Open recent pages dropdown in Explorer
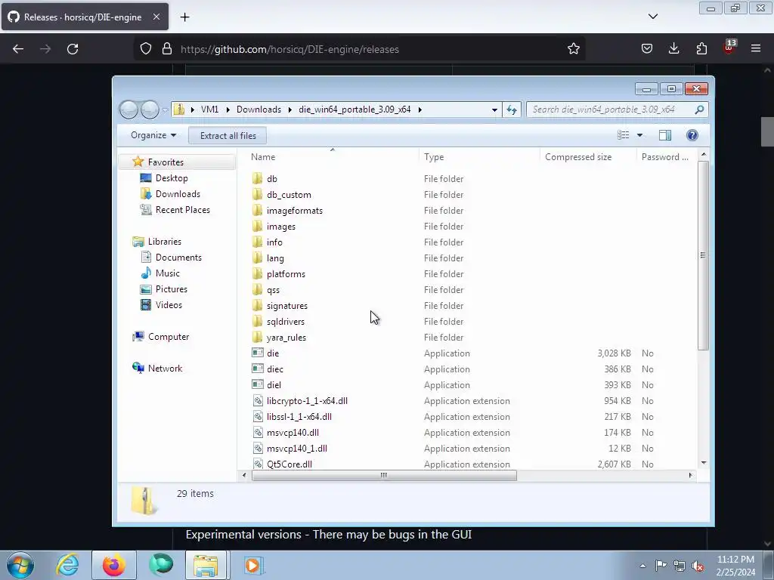 (166, 110)
